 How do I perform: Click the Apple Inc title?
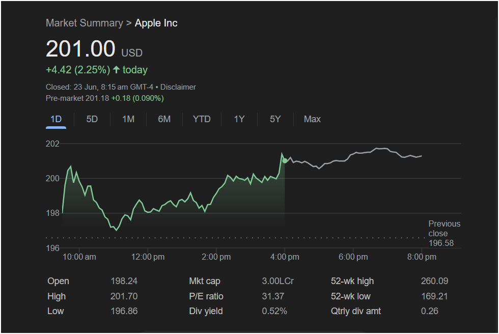pyautogui.click(x=156, y=23)
